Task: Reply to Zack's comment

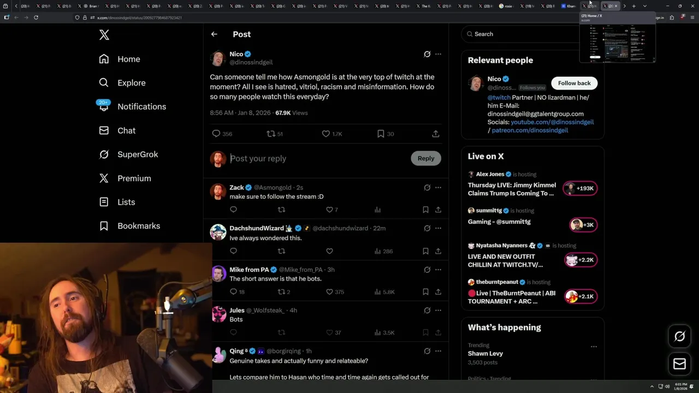Action: coord(233,210)
